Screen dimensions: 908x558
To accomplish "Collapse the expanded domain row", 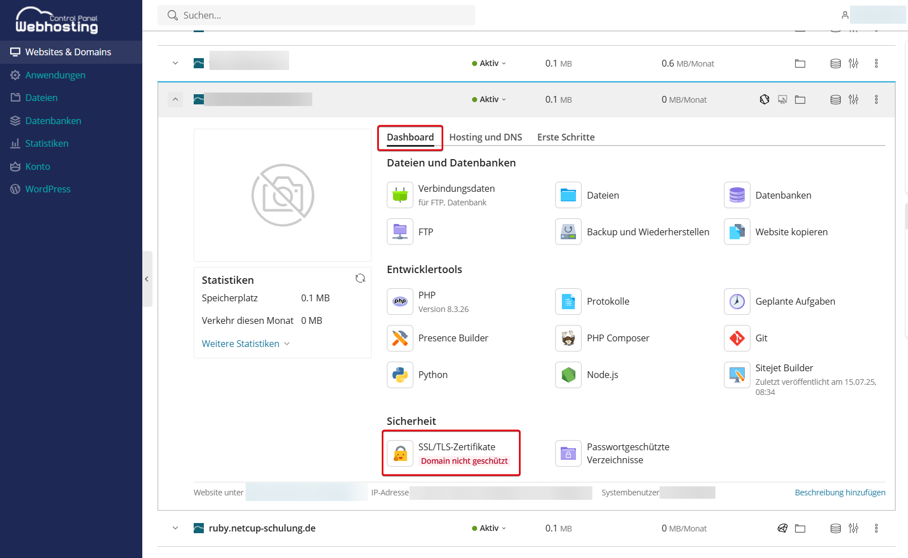I will (x=175, y=99).
